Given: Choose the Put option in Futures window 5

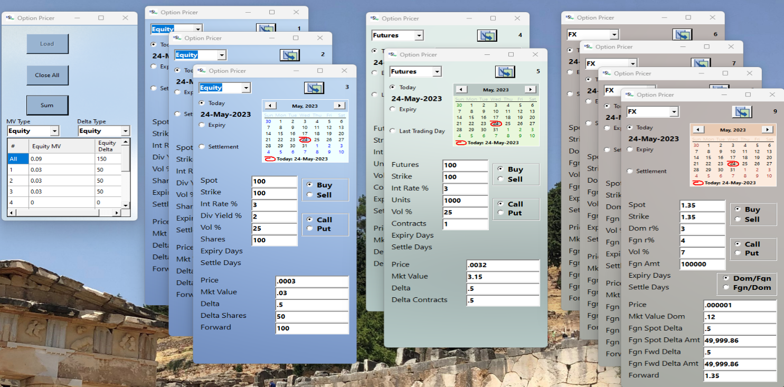Looking at the screenshot, I should pos(501,213).
